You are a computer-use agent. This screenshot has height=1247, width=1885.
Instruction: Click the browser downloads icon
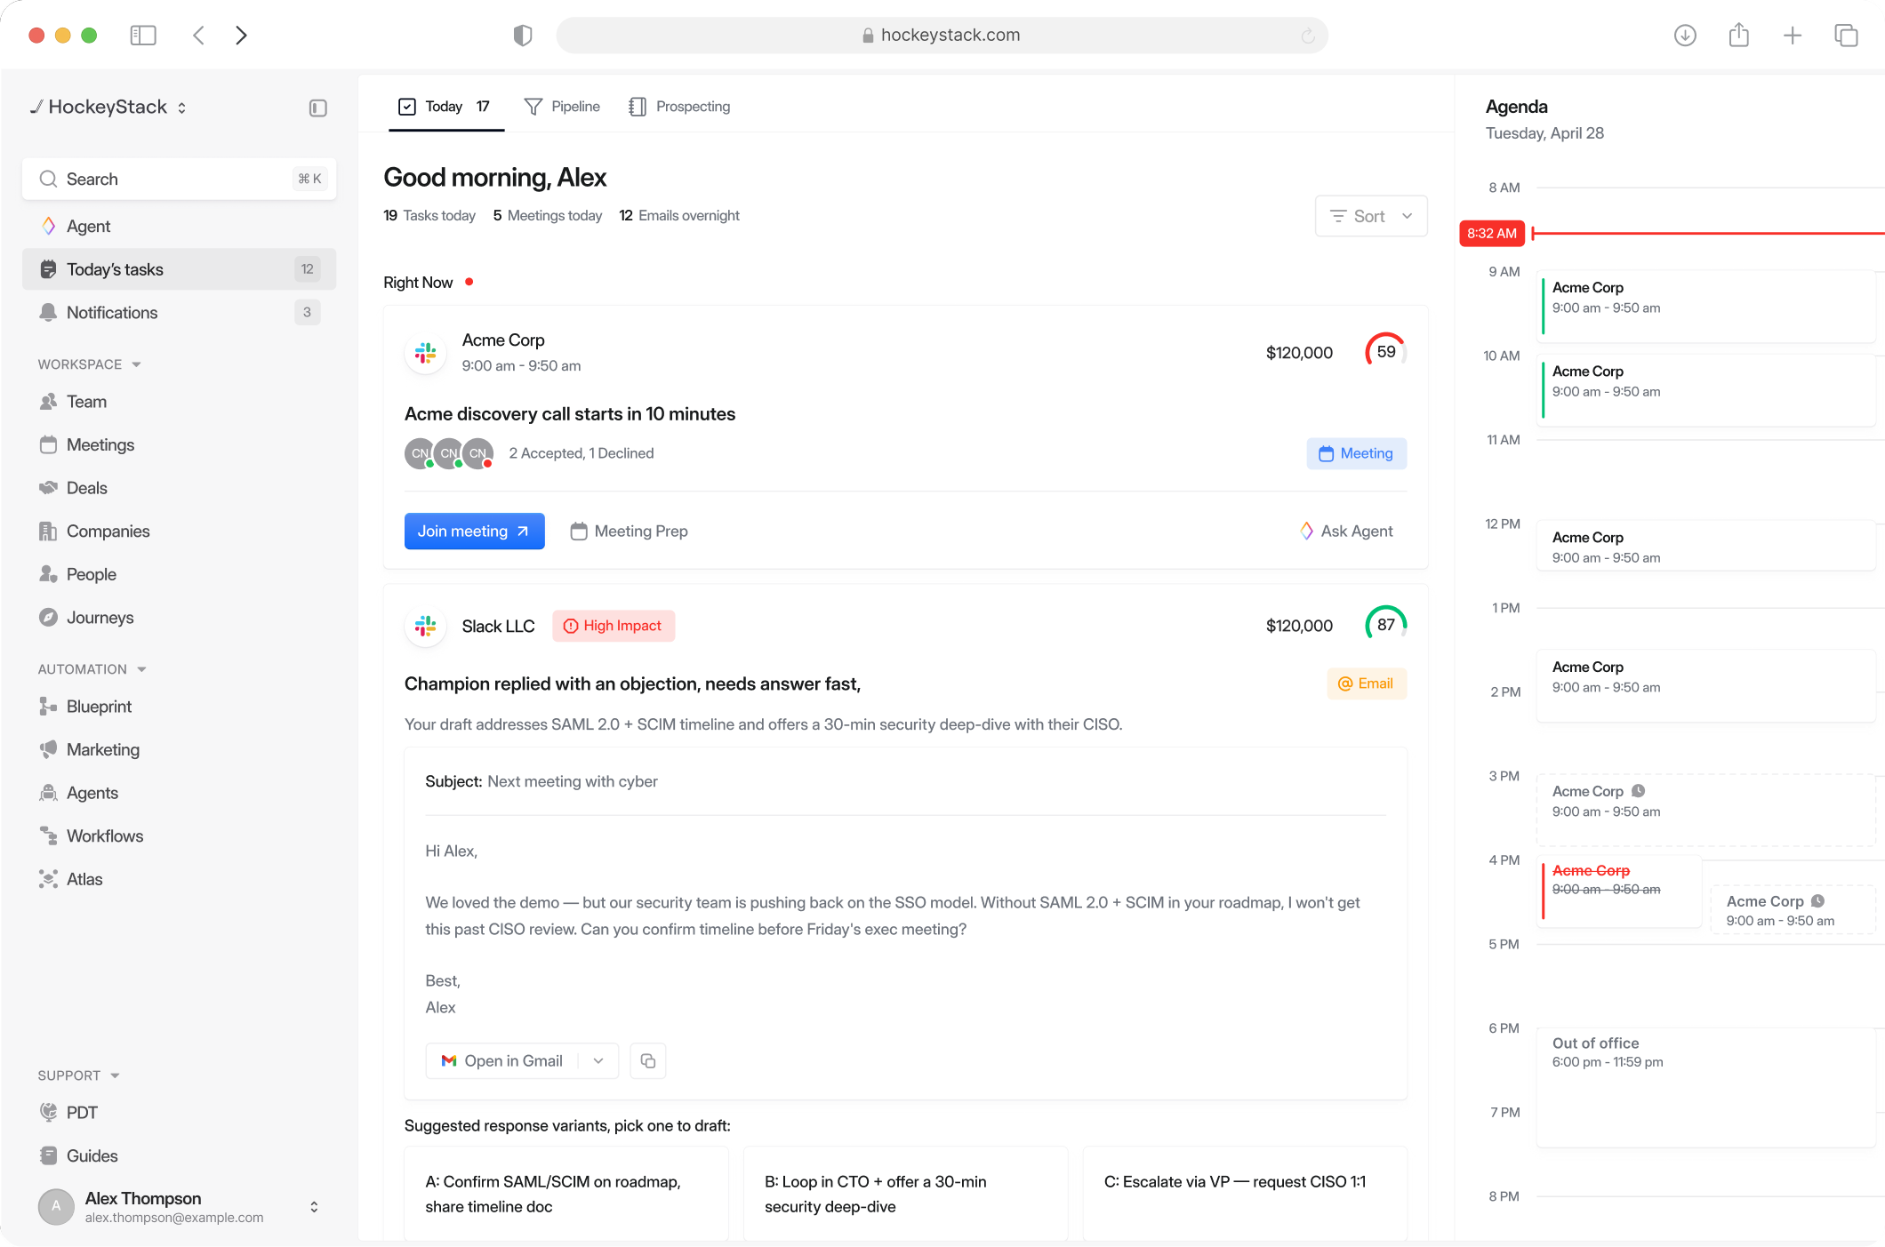[x=1685, y=36]
